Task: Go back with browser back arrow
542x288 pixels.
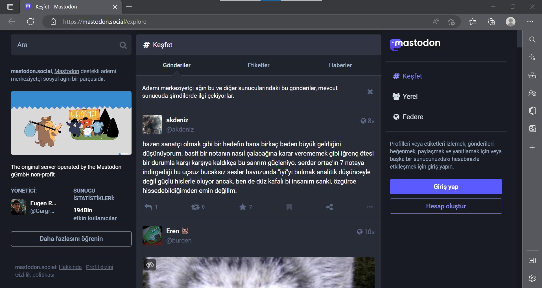Action: click(12, 22)
